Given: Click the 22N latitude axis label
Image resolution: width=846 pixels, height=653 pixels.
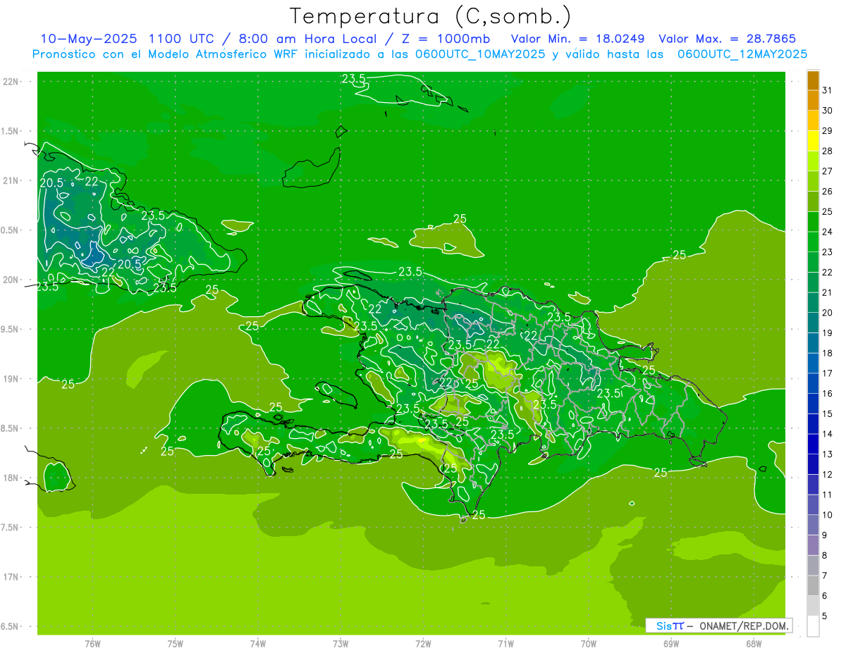Looking at the screenshot, I should (x=11, y=82).
